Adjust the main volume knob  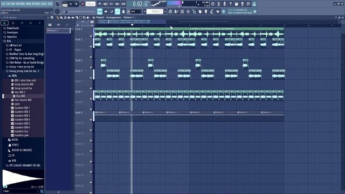pos(57,4)
